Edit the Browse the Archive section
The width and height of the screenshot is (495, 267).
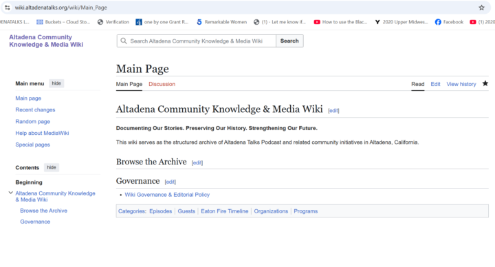(x=197, y=162)
